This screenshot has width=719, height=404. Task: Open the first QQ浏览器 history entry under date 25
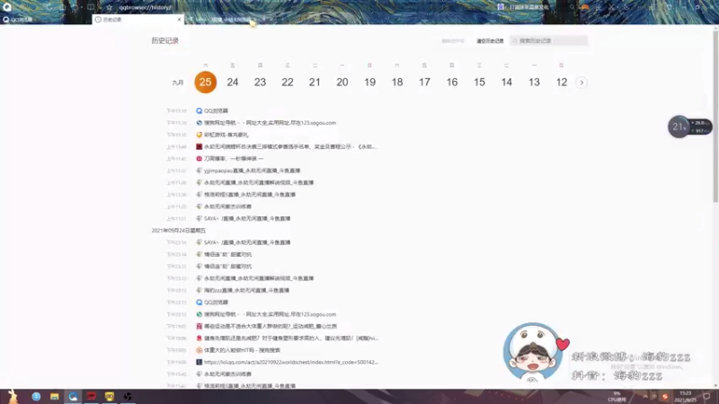pyautogui.click(x=216, y=110)
